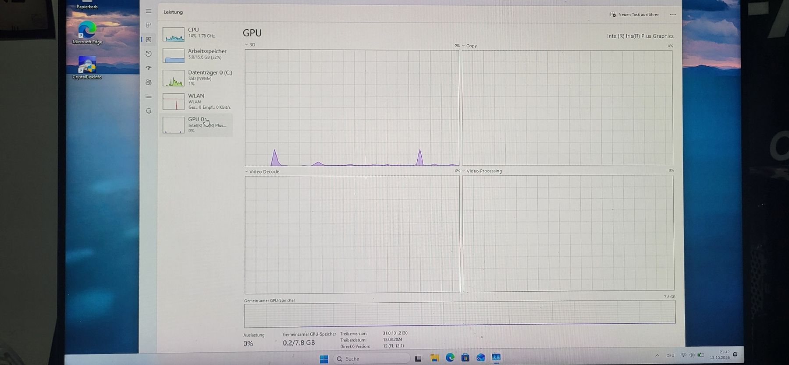Screen dimensions: 789x365
Task: Open the Microsoft Edge desktop shortcut
Action: pyautogui.click(x=87, y=33)
